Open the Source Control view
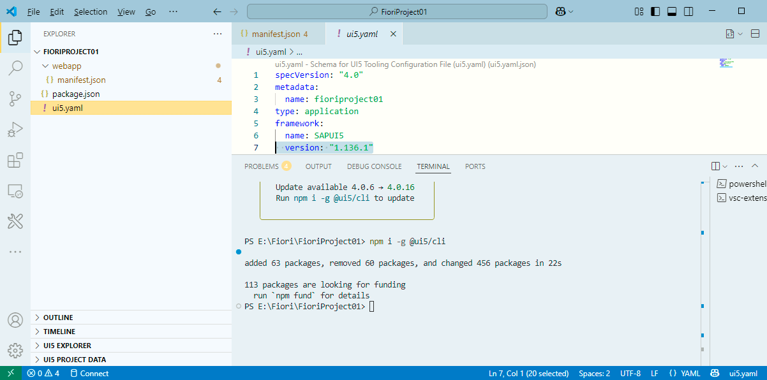 15,98
